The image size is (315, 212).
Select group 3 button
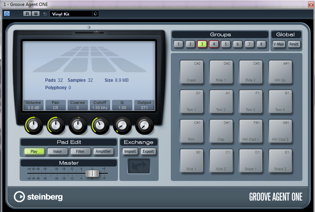pyautogui.click(x=202, y=44)
